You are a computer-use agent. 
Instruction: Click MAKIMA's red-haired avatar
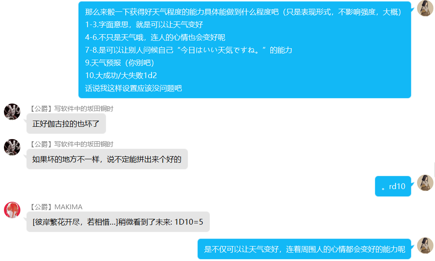12,210
